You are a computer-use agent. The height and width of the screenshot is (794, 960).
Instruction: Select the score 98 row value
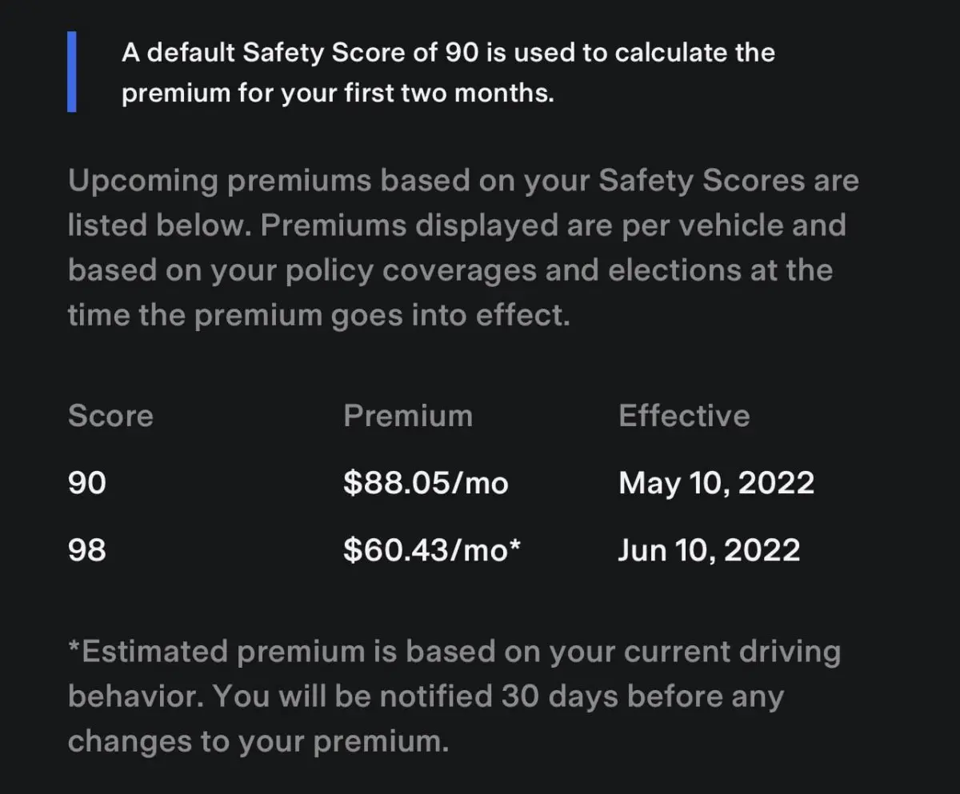[86, 550]
